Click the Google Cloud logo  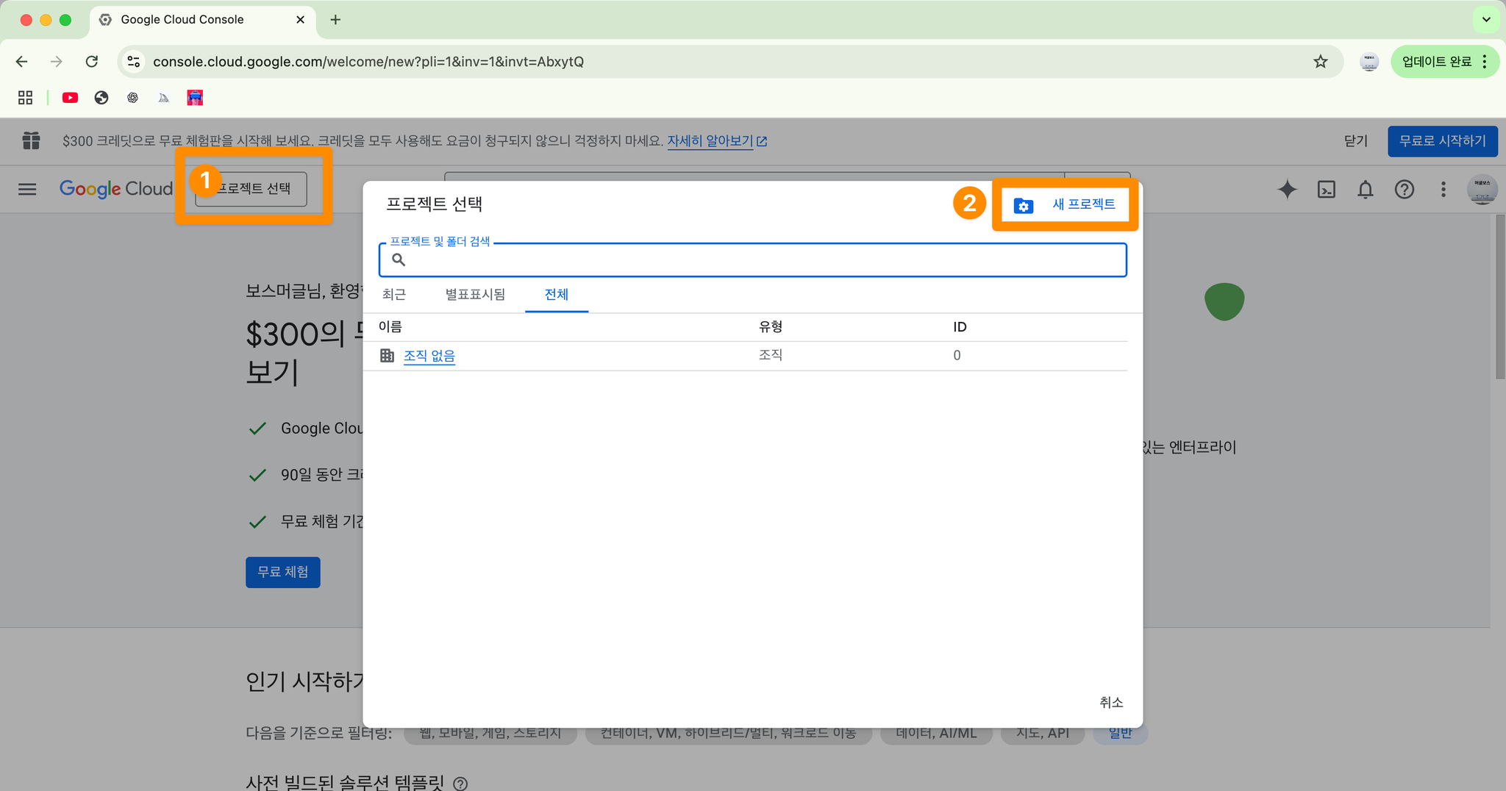coord(116,189)
